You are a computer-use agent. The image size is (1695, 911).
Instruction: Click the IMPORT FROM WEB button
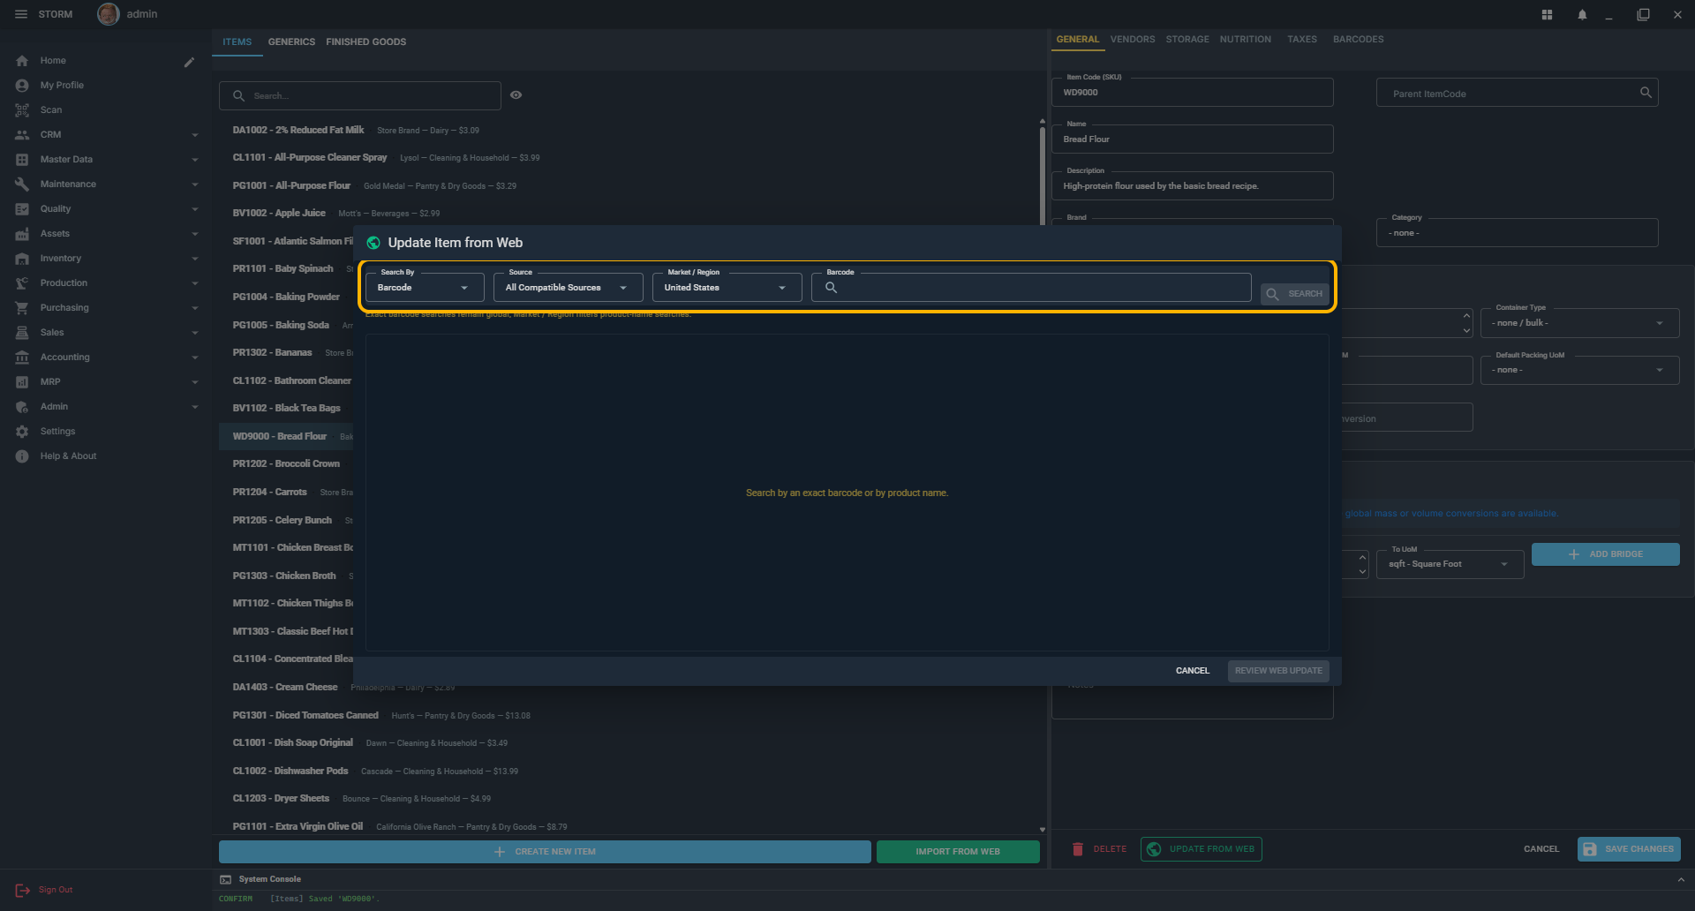click(x=958, y=852)
